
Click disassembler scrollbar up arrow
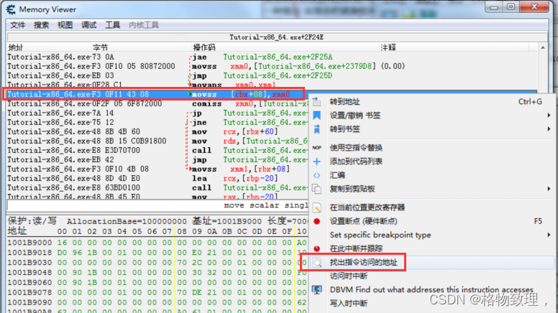click(x=543, y=47)
